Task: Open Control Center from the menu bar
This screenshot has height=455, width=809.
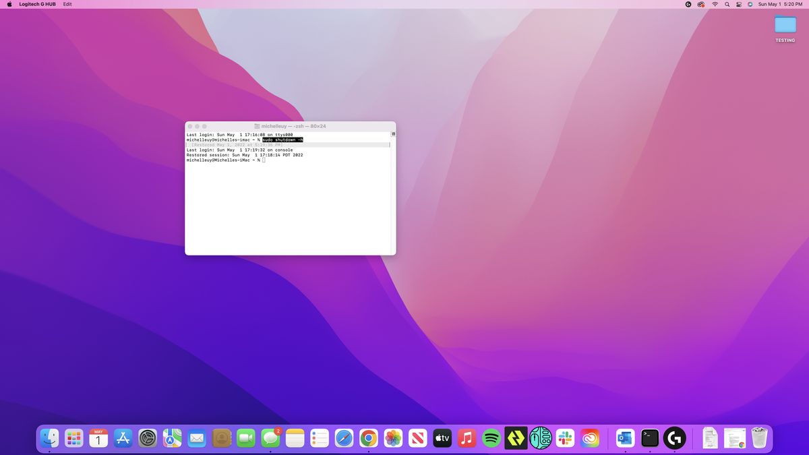Action: 738,4
